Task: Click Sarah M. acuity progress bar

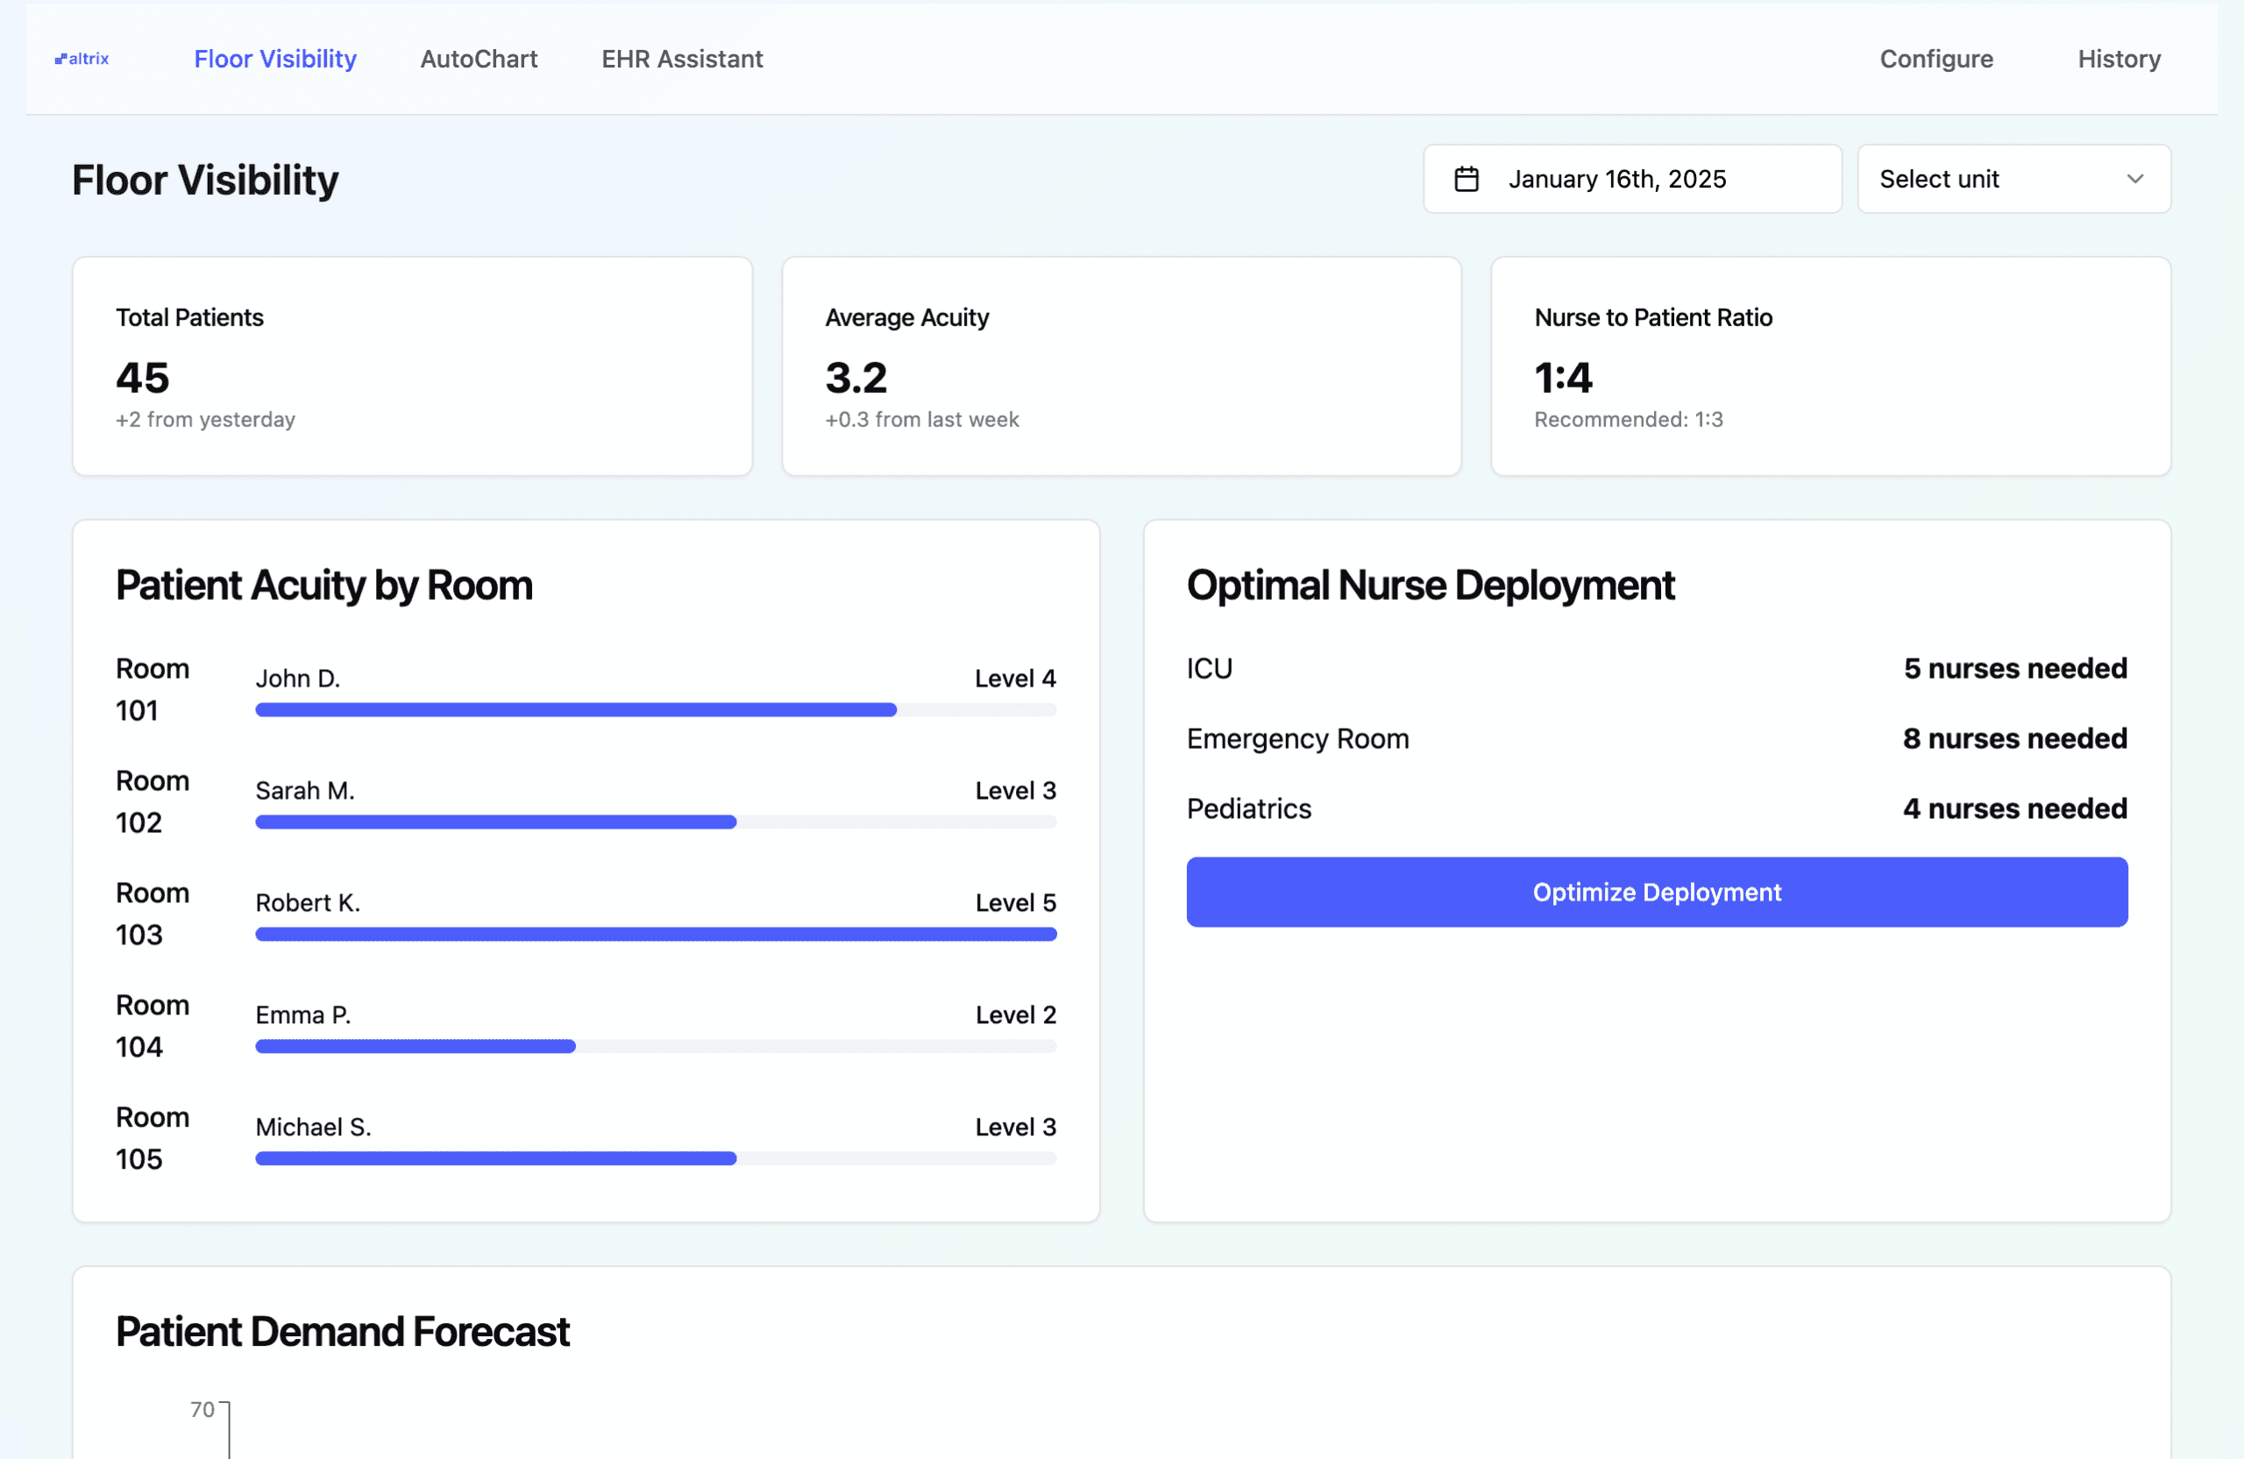Action: pyautogui.click(x=657, y=822)
